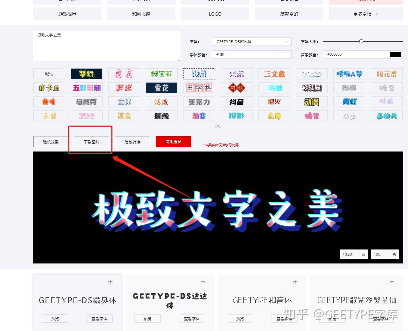Choose the 田字格 effect style
Image resolution: width=408 pixels, height=331 pixels.
click(199, 88)
